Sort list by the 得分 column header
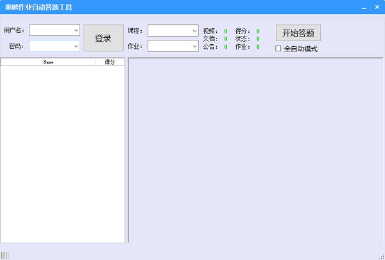385x260 pixels. (110, 62)
